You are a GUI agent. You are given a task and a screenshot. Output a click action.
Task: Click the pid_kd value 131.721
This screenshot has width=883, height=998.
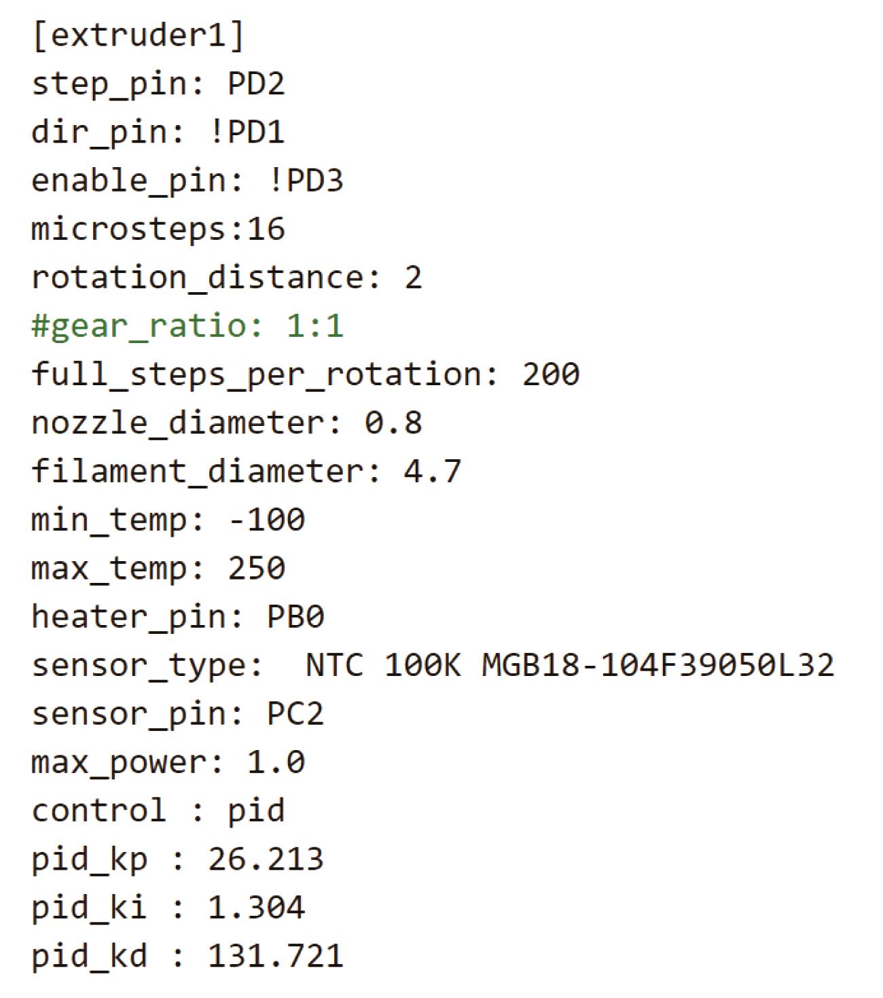pos(276,957)
